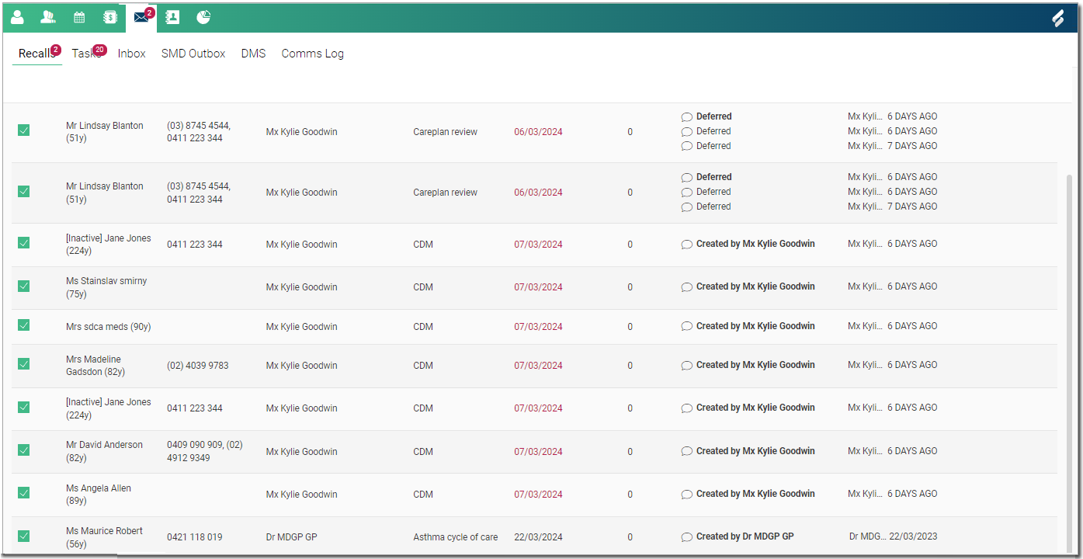Viewport: 1083px width, 559px height.
Task: Click Mx Kylie Goodwin in Stainslav smirny row
Action: click(302, 287)
